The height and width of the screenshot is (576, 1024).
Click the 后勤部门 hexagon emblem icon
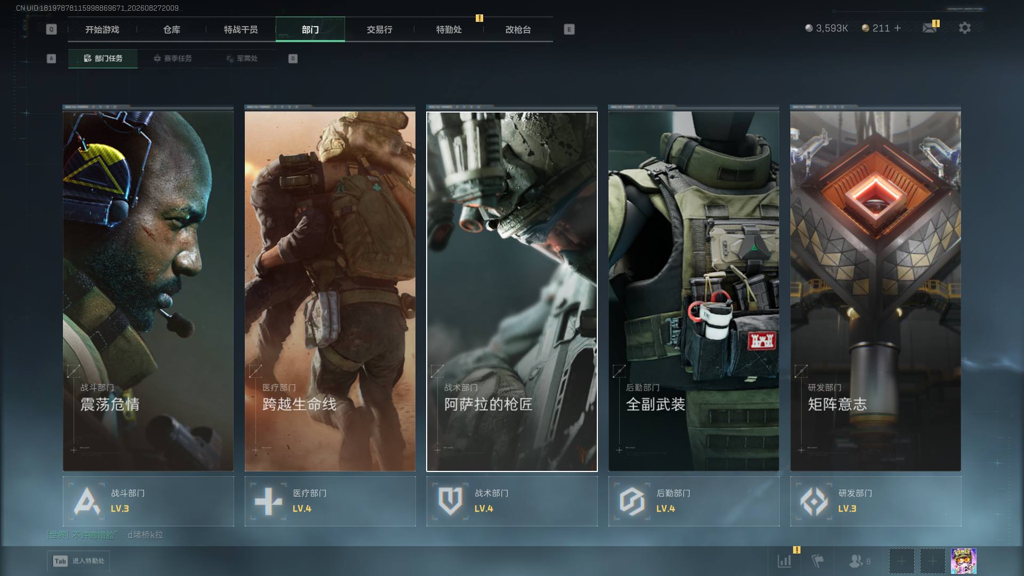[x=632, y=501]
